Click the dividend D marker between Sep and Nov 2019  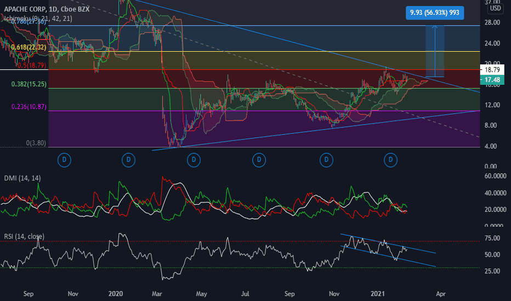pos(64,160)
